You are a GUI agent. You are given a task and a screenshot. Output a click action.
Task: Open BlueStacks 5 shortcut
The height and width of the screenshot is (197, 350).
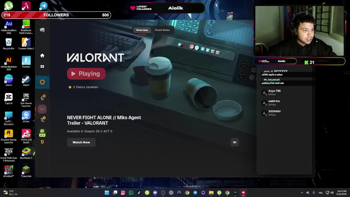click(x=26, y=153)
